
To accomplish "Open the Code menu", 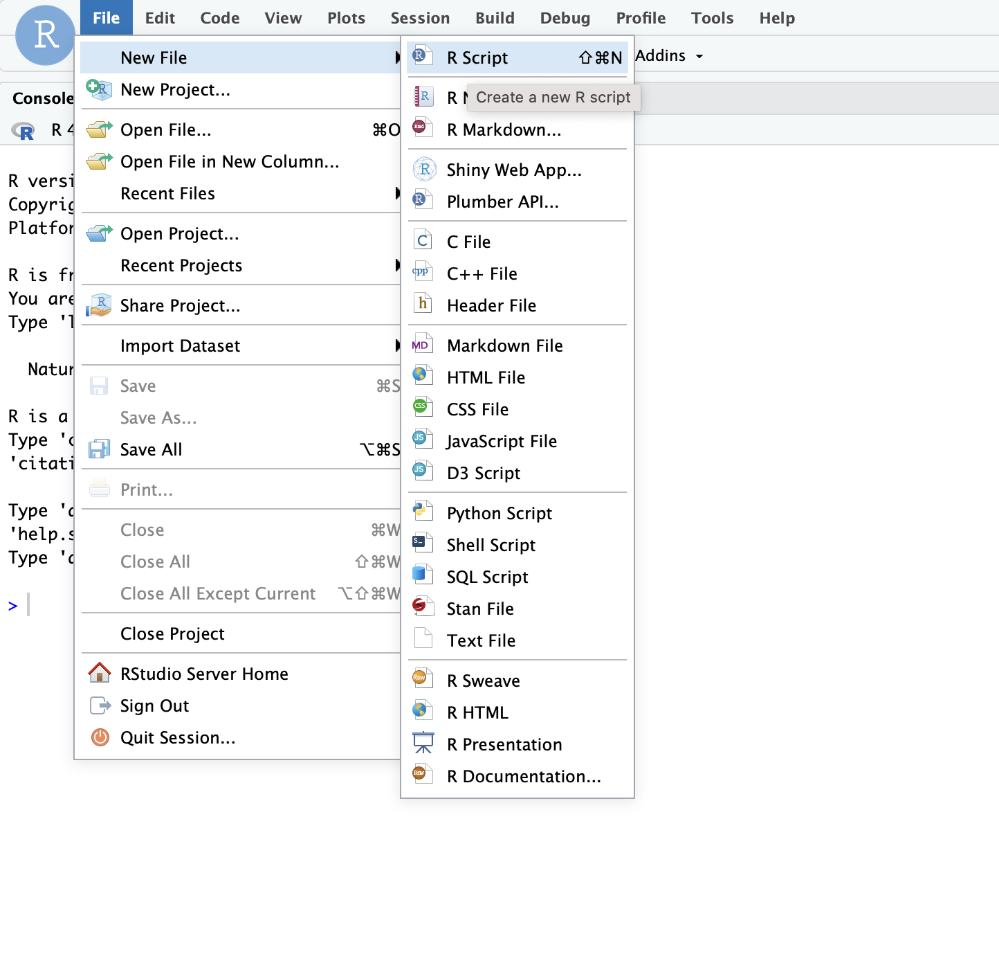I will 220,18.
